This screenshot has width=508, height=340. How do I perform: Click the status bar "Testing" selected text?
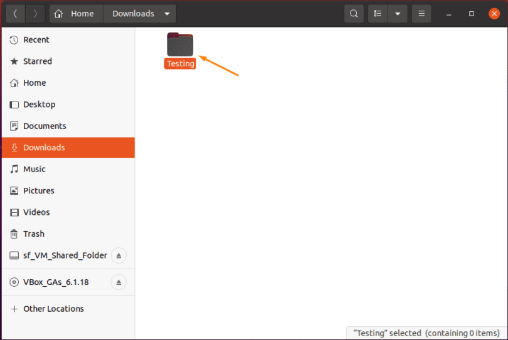click(426, 333)
